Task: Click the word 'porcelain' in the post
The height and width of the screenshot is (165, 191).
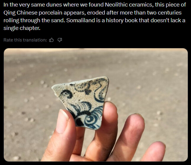Action: pyautogui.click(x=50, y=13)
